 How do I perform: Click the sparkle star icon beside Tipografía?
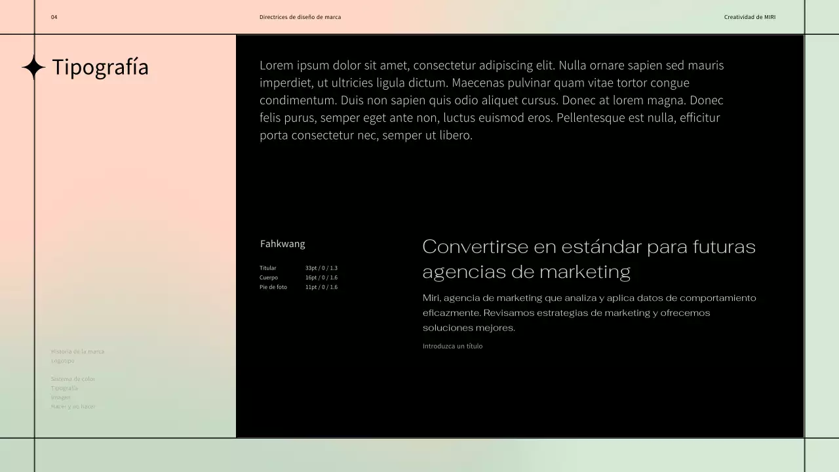pyautogui.click(x=33, y=67)
